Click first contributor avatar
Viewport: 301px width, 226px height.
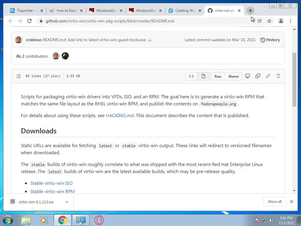click(56, 56)
